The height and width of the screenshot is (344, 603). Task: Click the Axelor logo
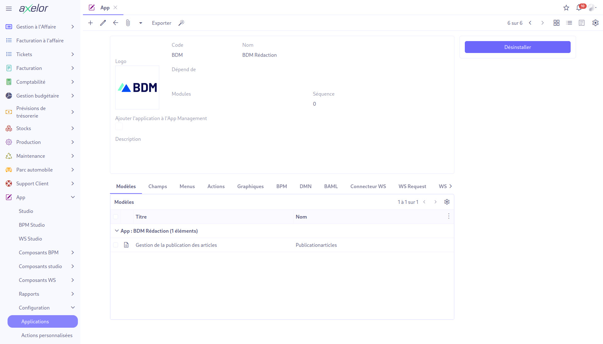(x=34, y=8)
